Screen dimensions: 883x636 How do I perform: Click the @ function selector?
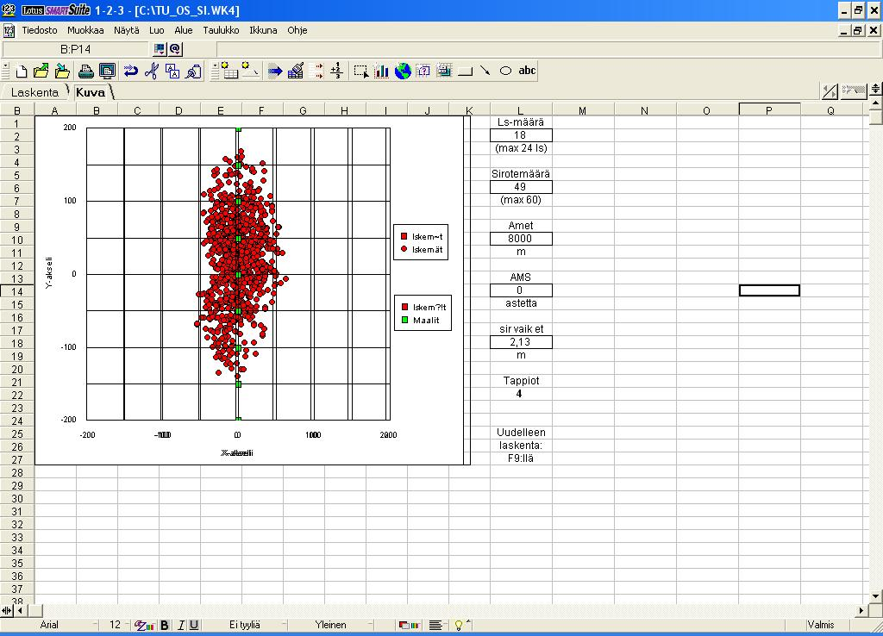[x=175, y=49]
